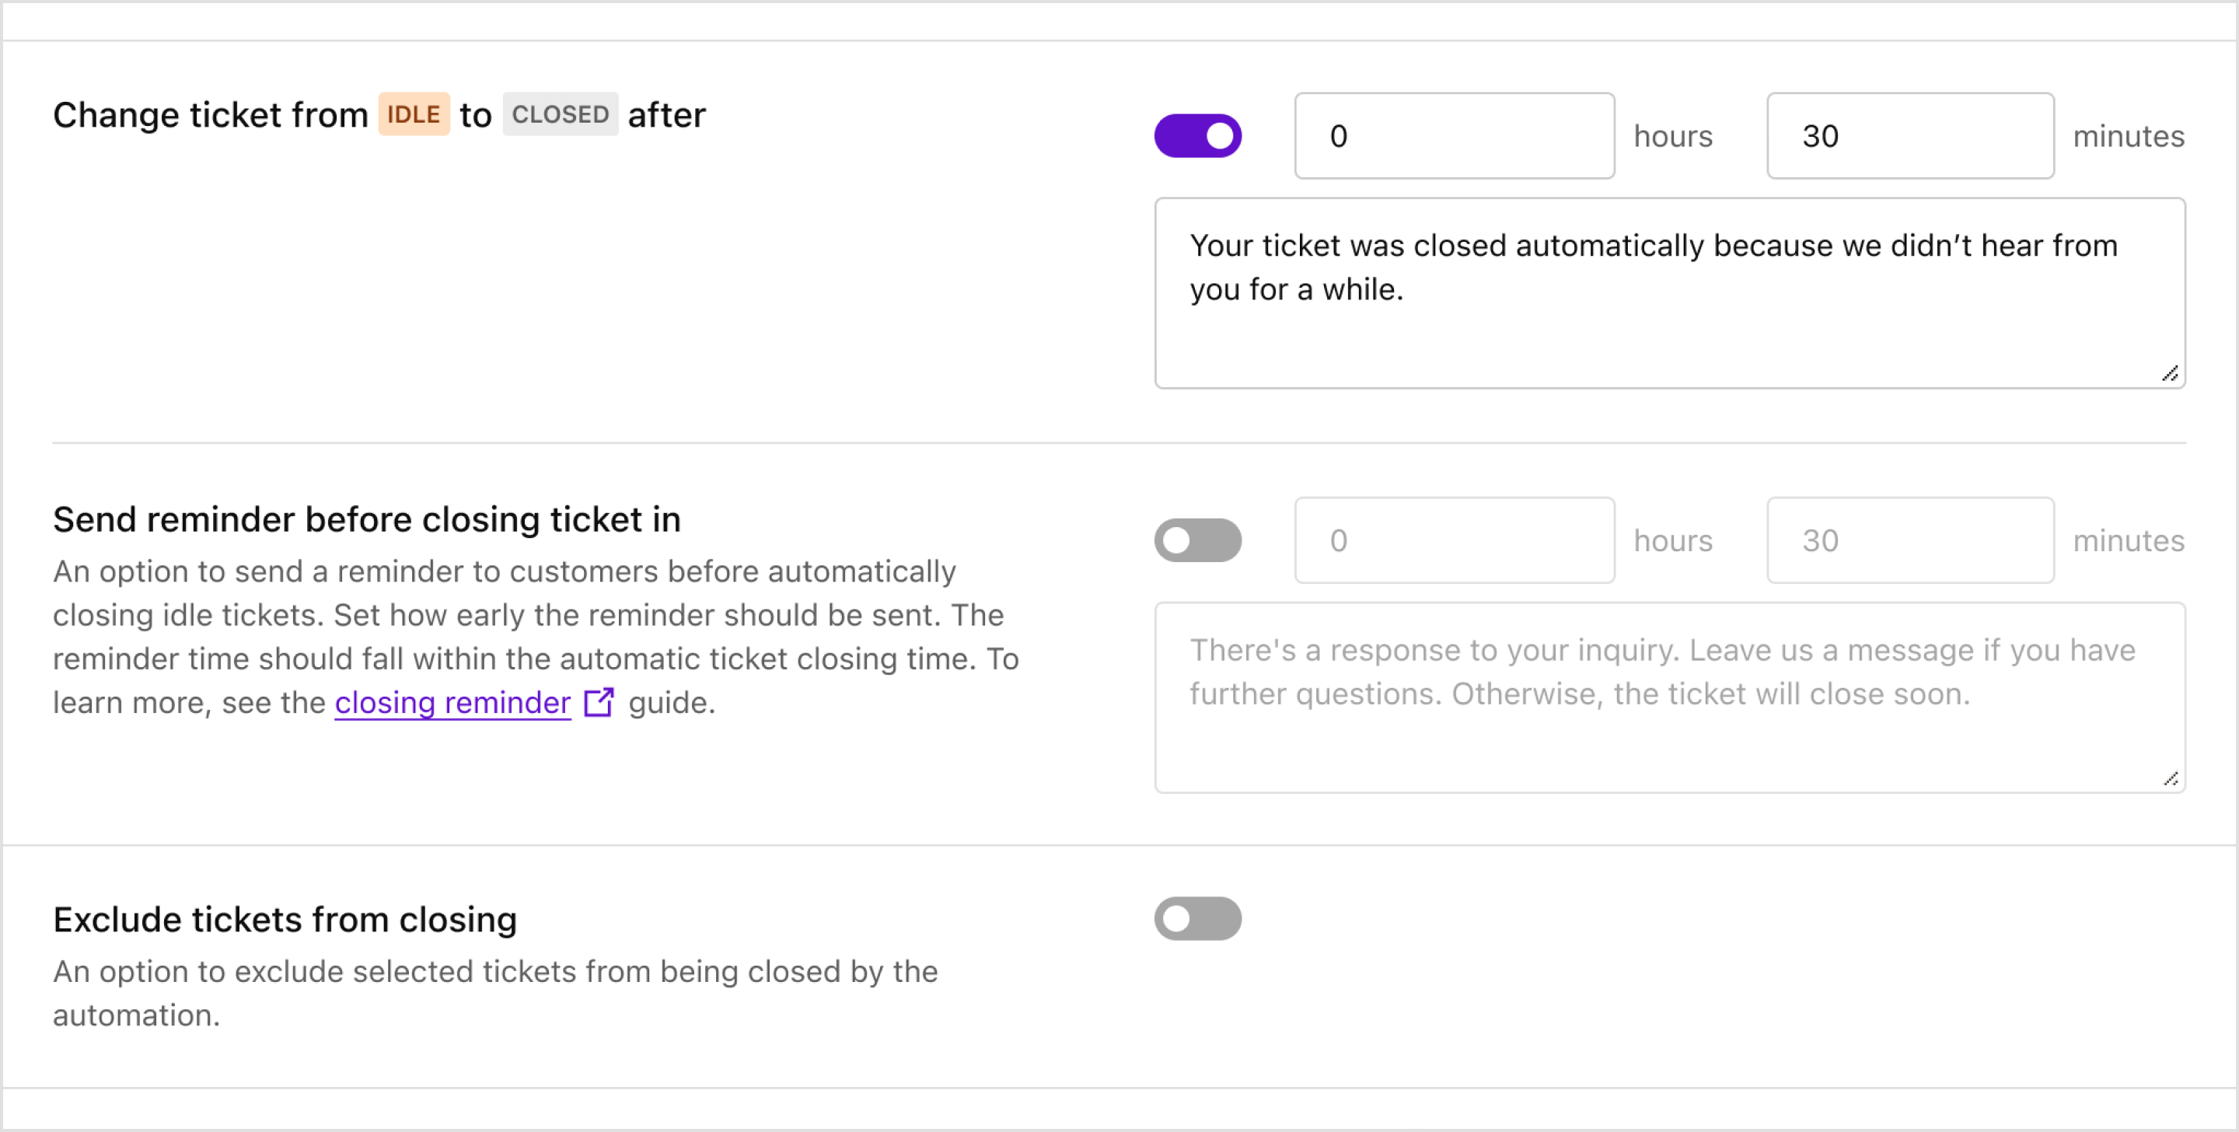Image resolution: width=2239 pixels, height=1132 pixels.
Task: Enable the send reminder before closing toggle
Action: [x=1199, y=540]
